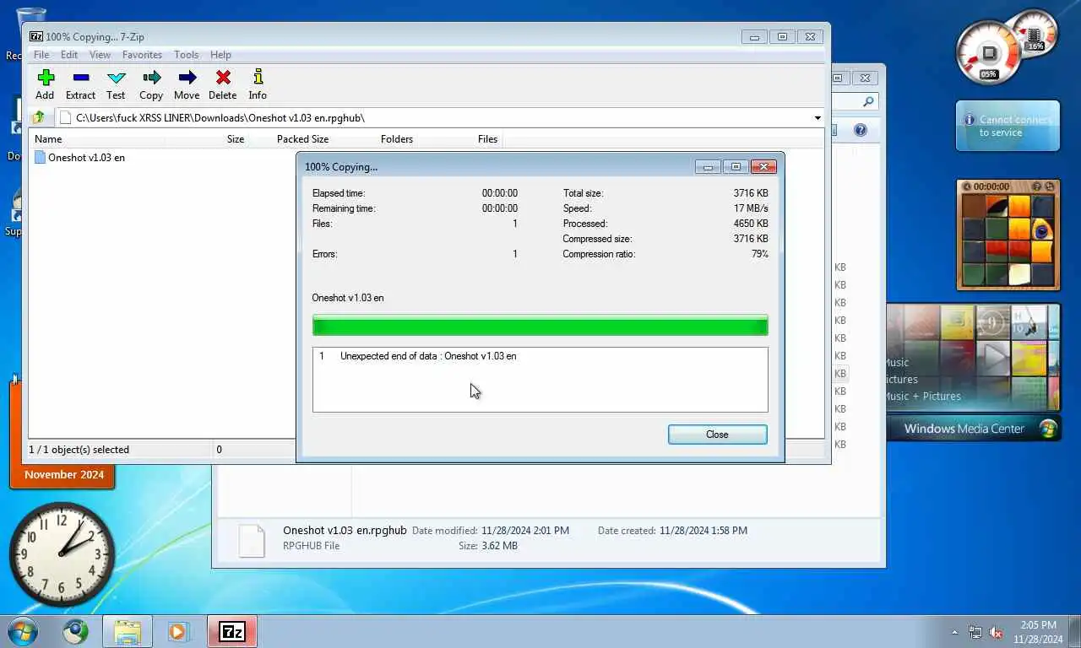Image resolution: width=1081 pixels, height=648 pixels.
Task: Click the Date created value in Explorer details
Action: click(x=703, y=531)
